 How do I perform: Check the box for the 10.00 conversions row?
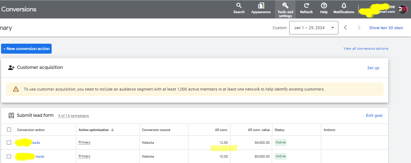pyautogui.click(x=9, y=156)
